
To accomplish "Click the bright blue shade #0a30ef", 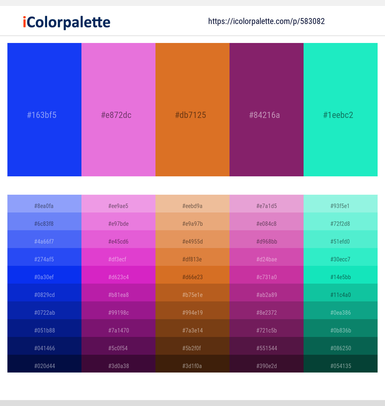I will pyautogui.click(x=44, y=277).
